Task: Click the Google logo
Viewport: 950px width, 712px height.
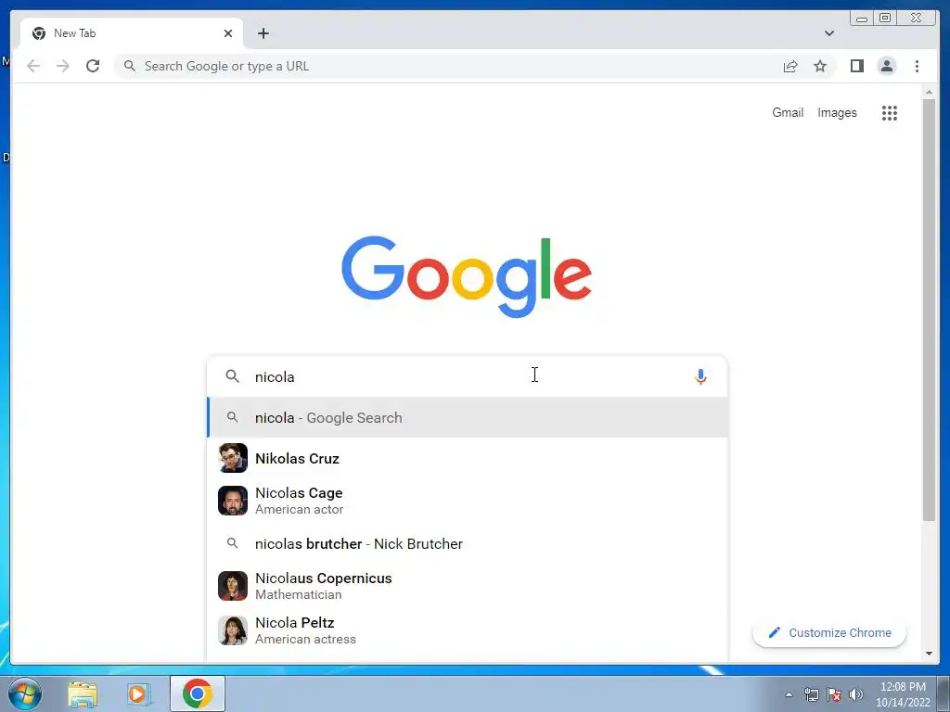Action: (467, 276)
